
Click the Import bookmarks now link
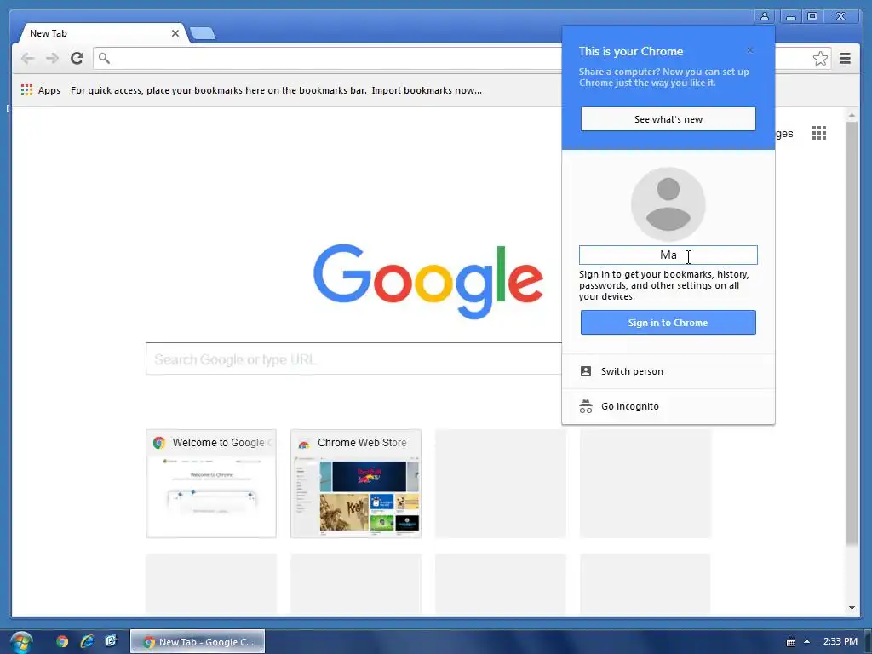point(427,90)
